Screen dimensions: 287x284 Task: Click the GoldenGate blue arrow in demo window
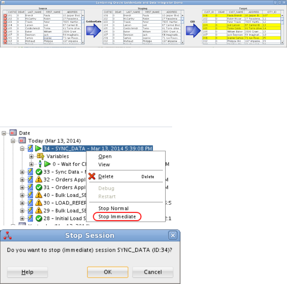pos(94,30)
